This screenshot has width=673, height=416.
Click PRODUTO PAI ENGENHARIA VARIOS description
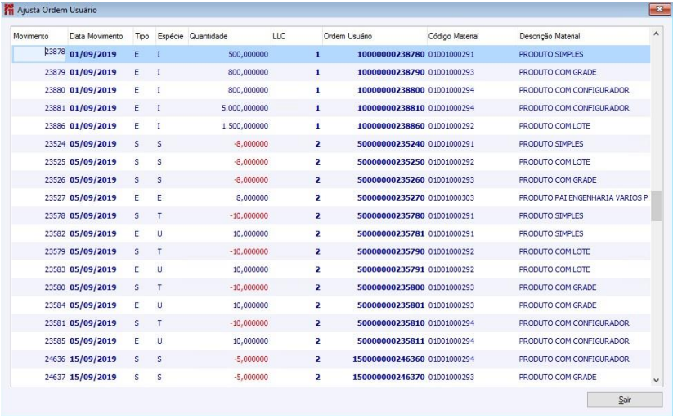tap(583, 197)
